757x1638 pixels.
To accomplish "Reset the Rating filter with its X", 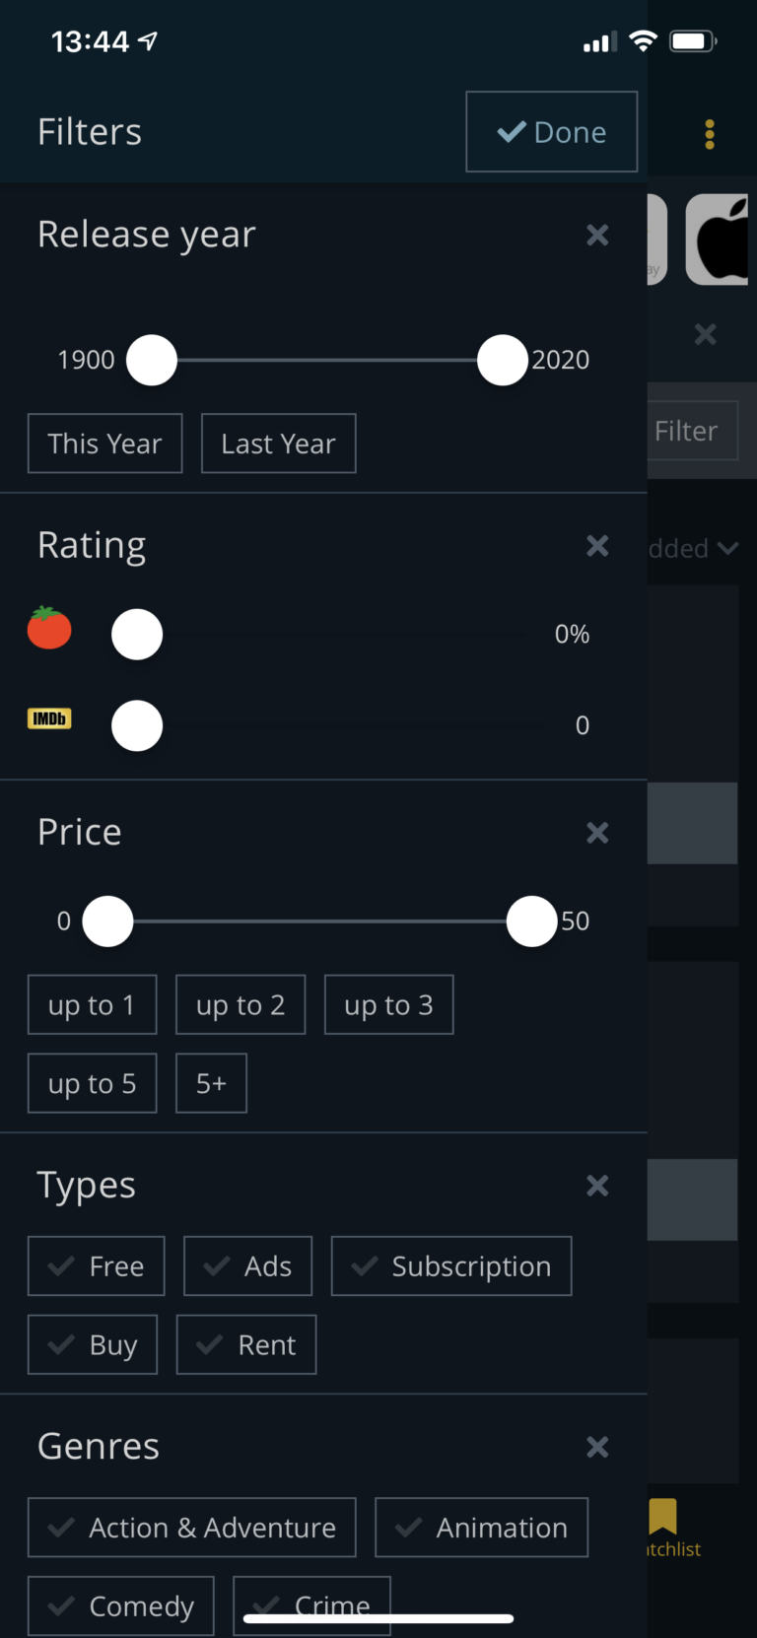I will [x=597, y=546].
